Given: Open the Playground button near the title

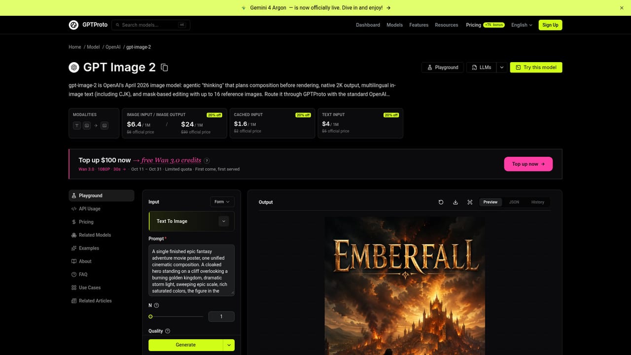Looking at the screenshot, I should 443,68.
